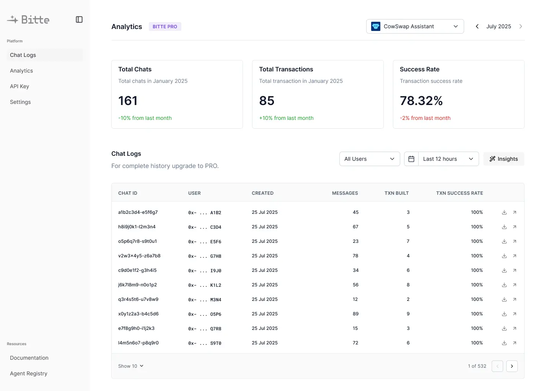Open the Documentation link
This screenshot has width=551, height=391.
click(x=29, y=358)
